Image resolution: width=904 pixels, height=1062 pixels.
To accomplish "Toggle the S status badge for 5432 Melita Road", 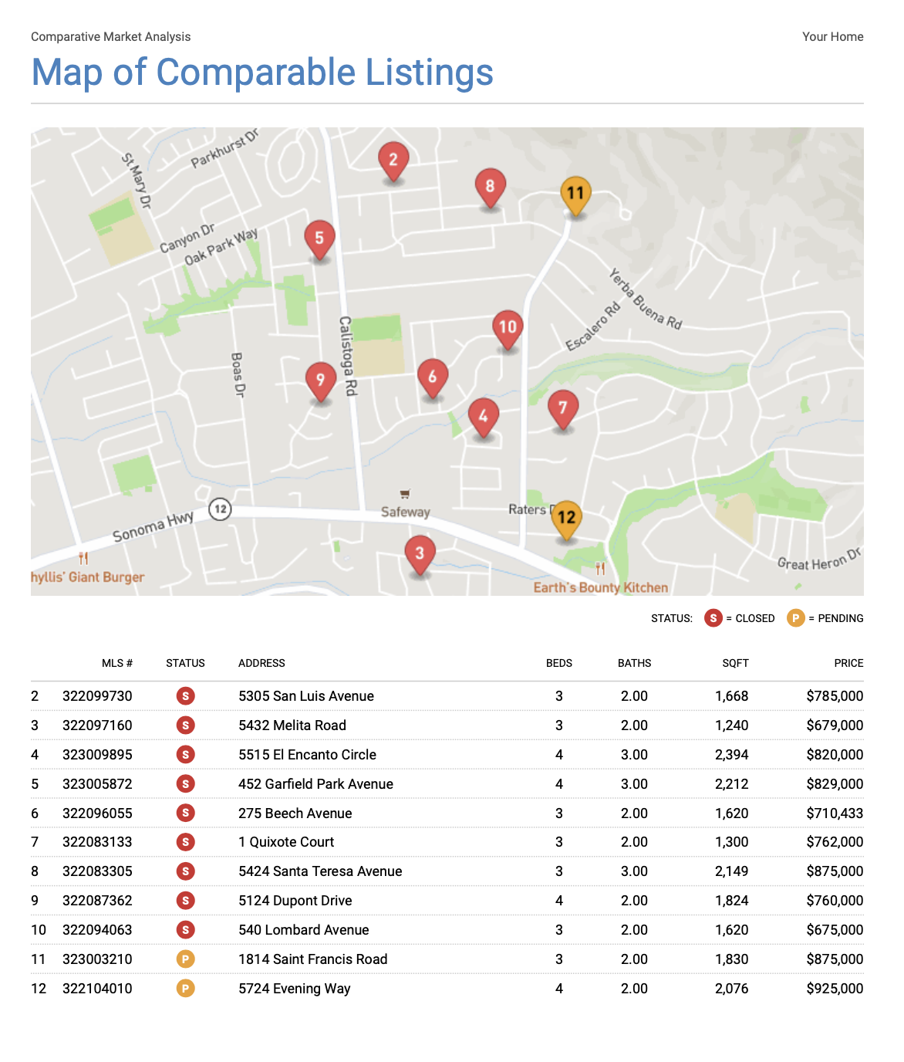I will click(x=185, y=725).
